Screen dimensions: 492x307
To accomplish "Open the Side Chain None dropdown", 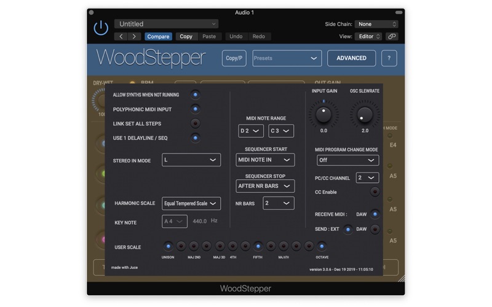I will tap(376, 24).
